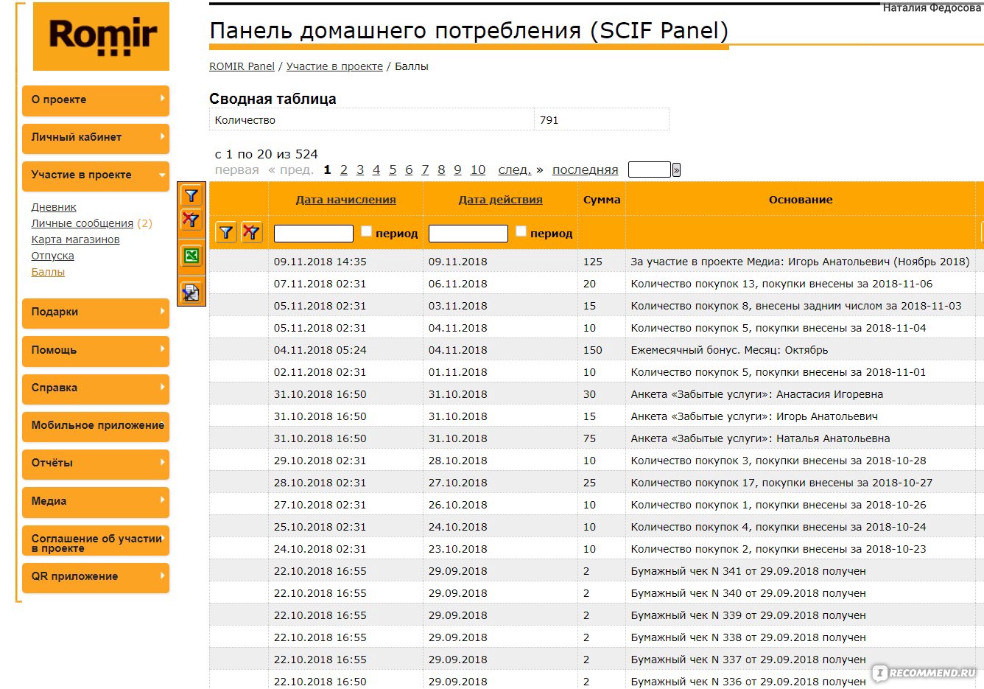This screenshot has height=689, width=984.
Task: Go to page 7
Action: tap(425, 170)
